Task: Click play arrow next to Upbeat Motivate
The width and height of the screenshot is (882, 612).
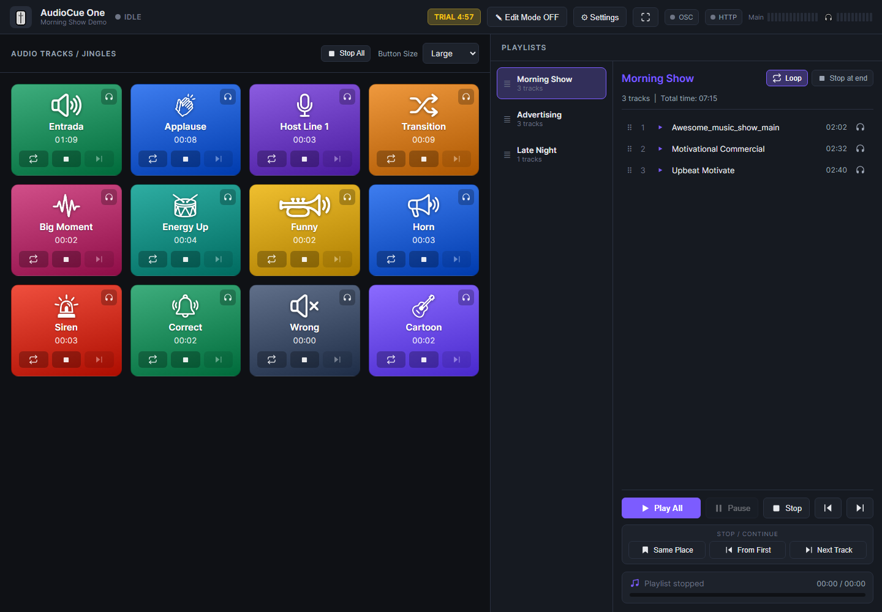Action: (660, 170)
